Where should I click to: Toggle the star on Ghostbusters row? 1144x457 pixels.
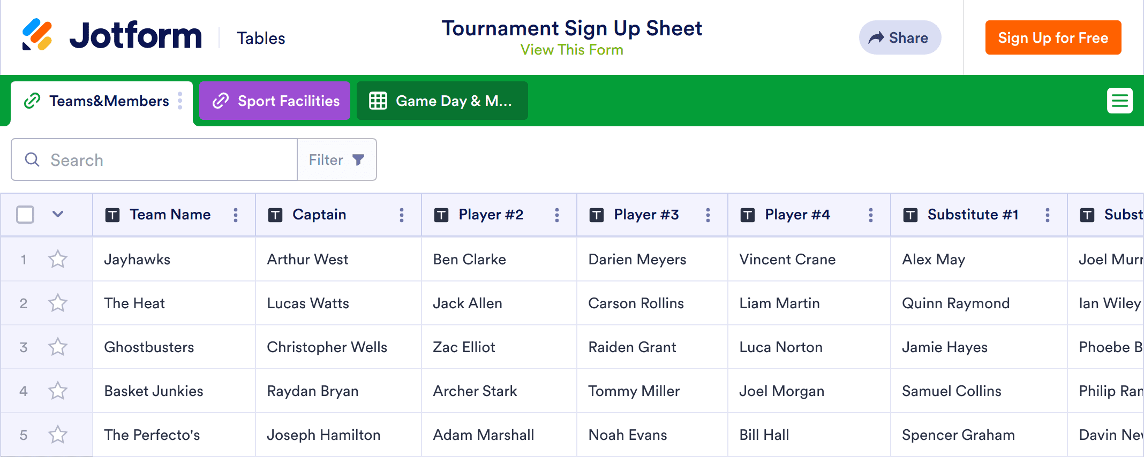click(x=58, y=347)
